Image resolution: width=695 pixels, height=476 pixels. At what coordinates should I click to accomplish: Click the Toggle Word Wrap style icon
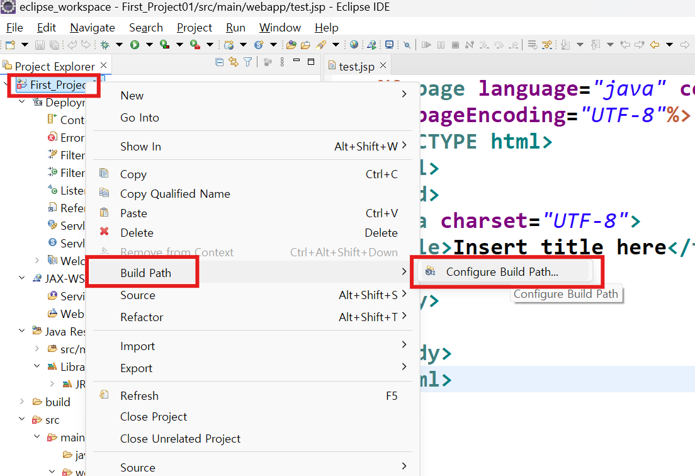pos(533,45)
